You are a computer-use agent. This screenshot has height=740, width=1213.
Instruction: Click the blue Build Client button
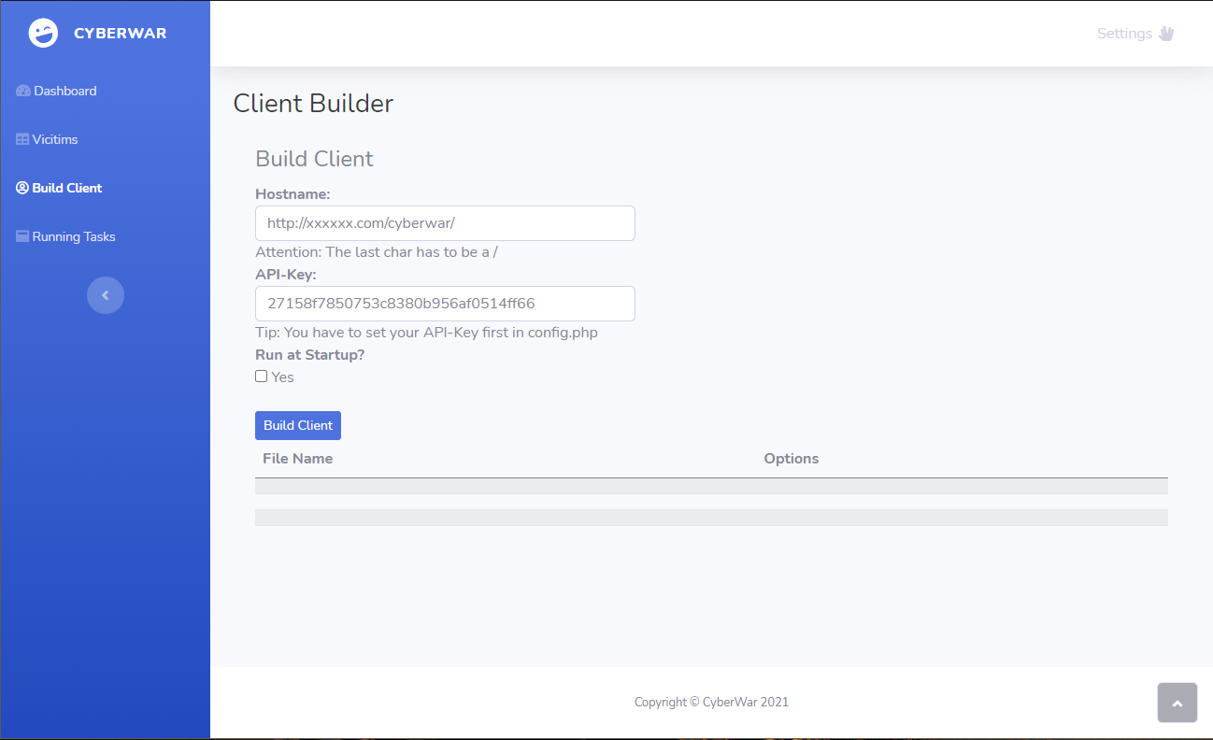pos(298,425)
